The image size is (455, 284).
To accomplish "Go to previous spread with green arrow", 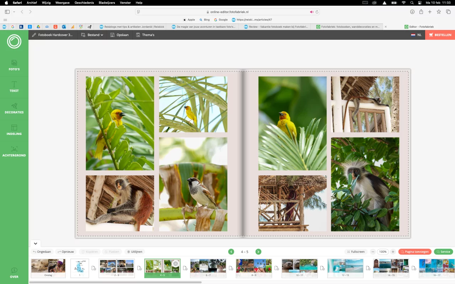I will pos(231,252).
